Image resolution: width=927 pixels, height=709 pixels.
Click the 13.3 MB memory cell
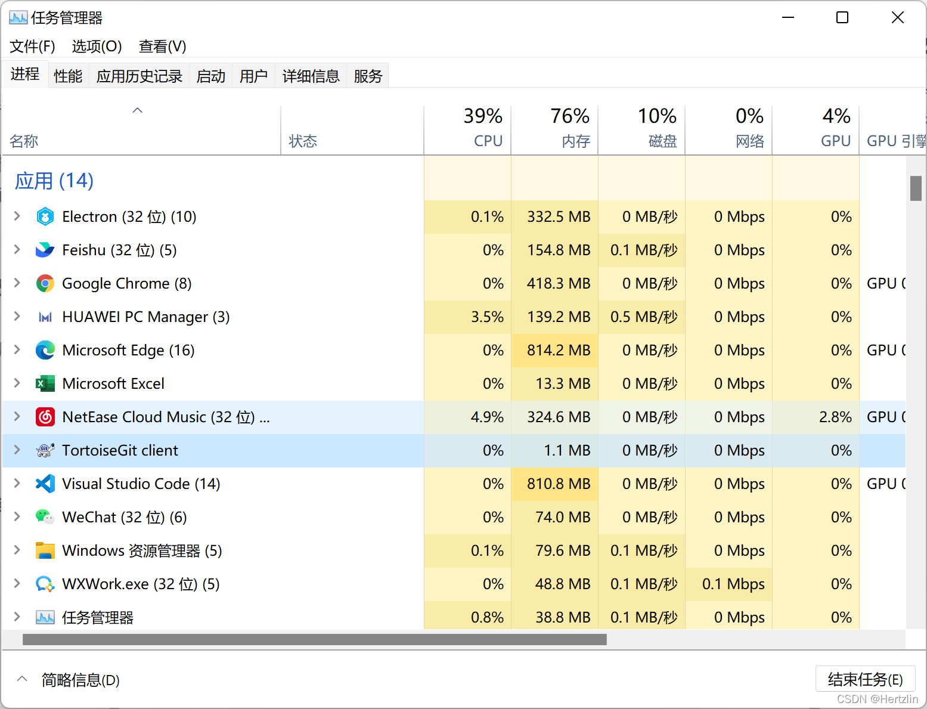coord(555,383)
